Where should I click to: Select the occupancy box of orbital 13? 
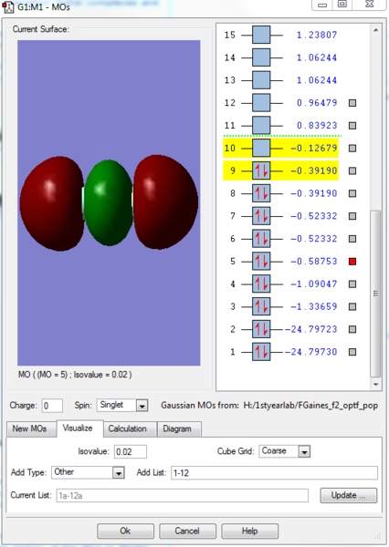(261, 80)
